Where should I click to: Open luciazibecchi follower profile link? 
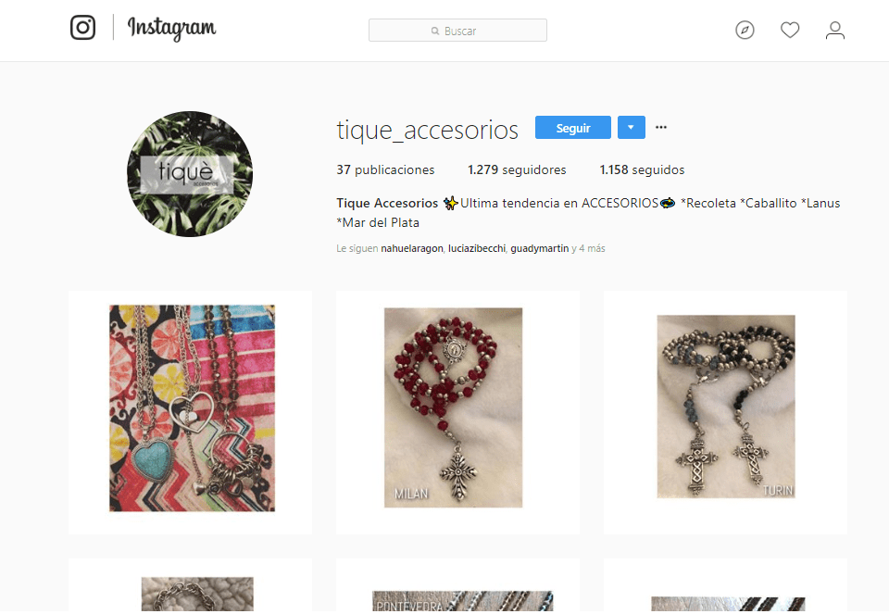476,248
